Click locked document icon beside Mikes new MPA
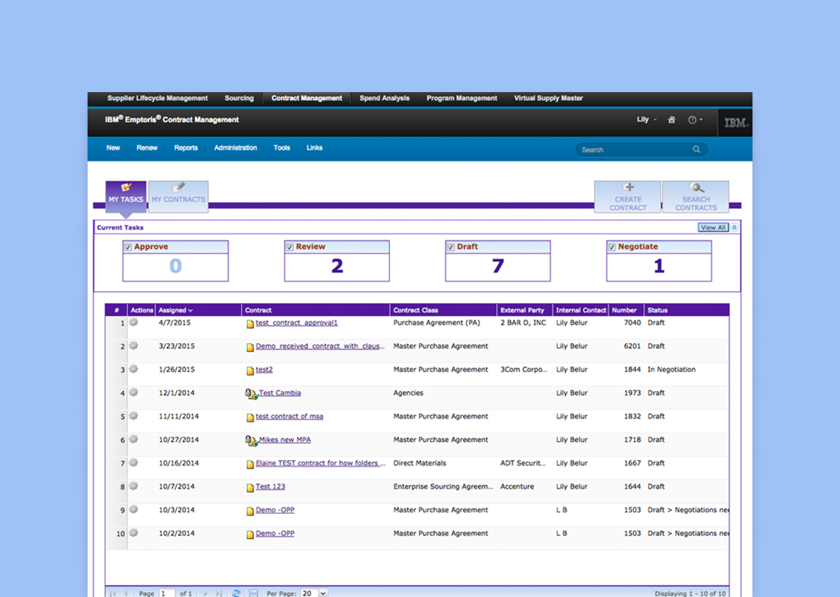Viewport: 840px width, 597px height. coord(251,440)
